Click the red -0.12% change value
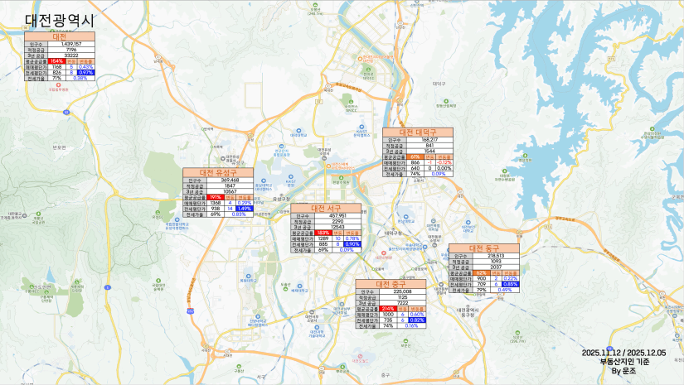 (444, 162)
